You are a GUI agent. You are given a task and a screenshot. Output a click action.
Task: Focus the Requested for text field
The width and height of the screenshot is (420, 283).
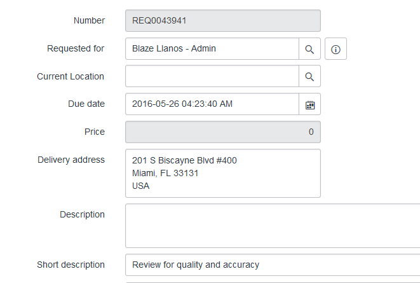pos(212,49)
